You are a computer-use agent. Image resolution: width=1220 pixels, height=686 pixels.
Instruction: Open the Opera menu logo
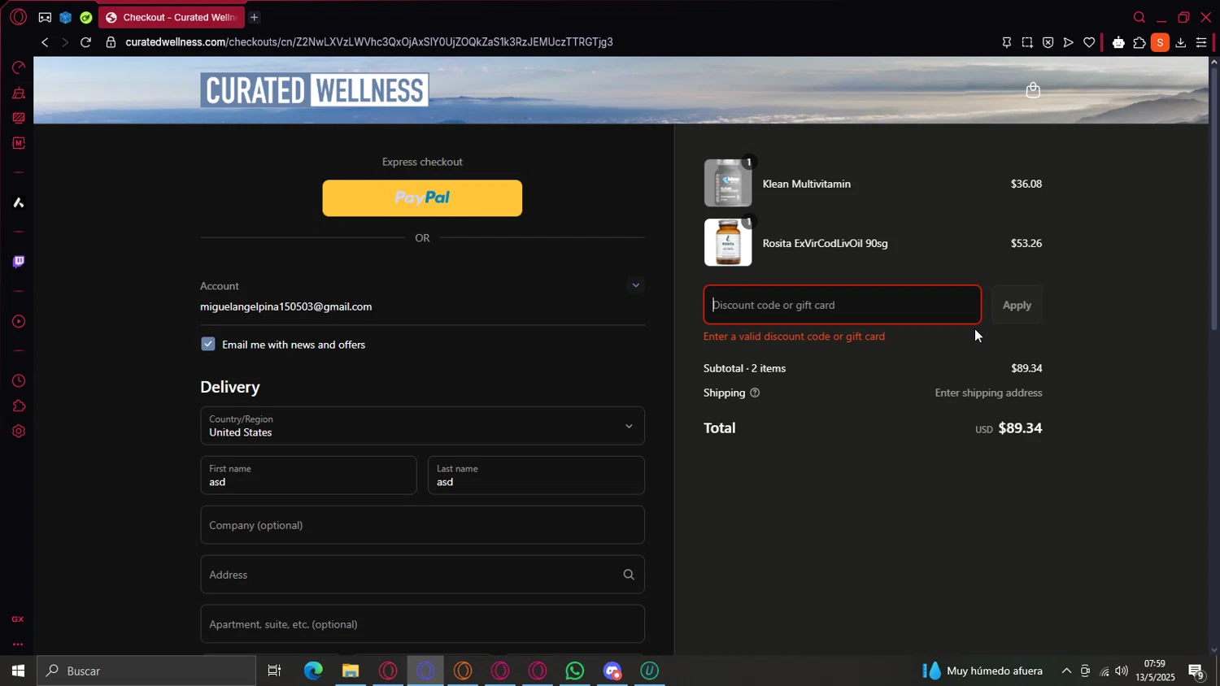pyautogui.click(x=18, y=17)
